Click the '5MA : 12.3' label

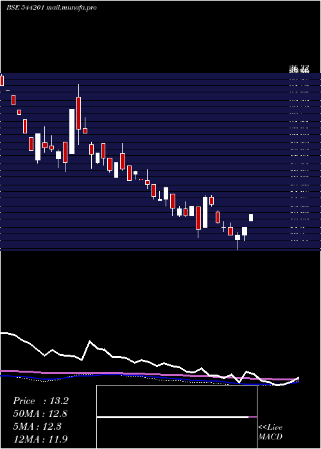[x=37, y=427]
